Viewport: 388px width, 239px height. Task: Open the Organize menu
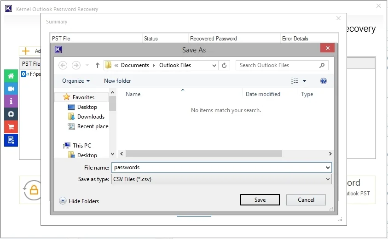coord(76,81)
